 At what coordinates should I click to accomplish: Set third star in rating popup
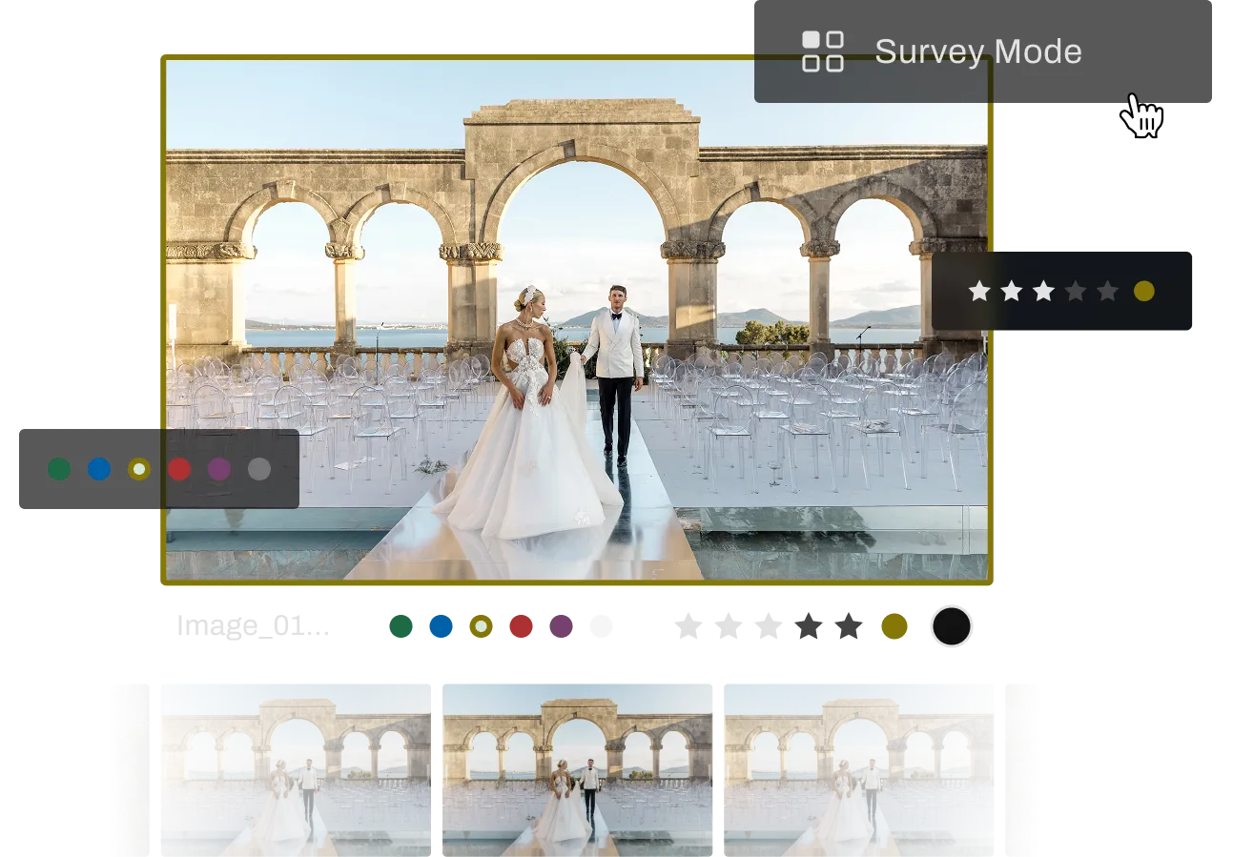pos(1044,292)
